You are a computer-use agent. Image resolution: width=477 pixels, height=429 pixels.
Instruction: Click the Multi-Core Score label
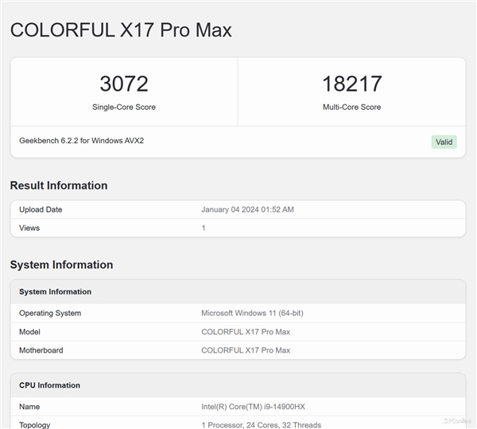click(x=352, y=107)
